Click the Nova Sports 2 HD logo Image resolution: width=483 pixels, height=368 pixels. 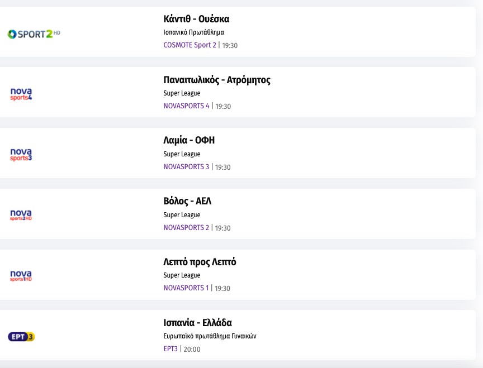21,215
